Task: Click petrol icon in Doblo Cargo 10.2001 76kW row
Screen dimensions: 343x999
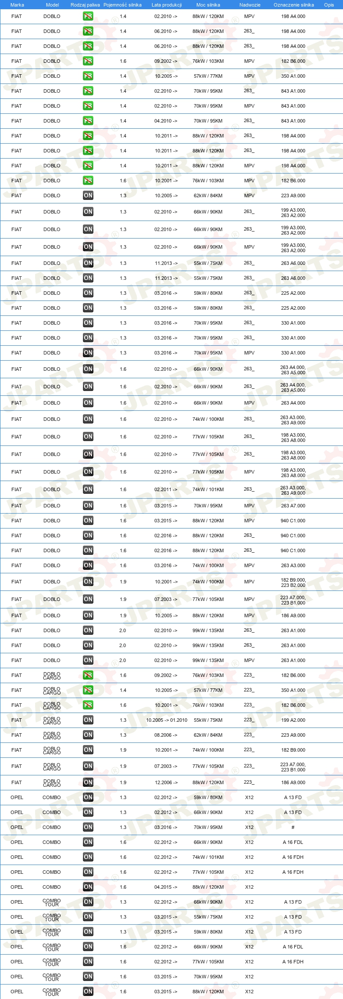Action: coord(88,705)
